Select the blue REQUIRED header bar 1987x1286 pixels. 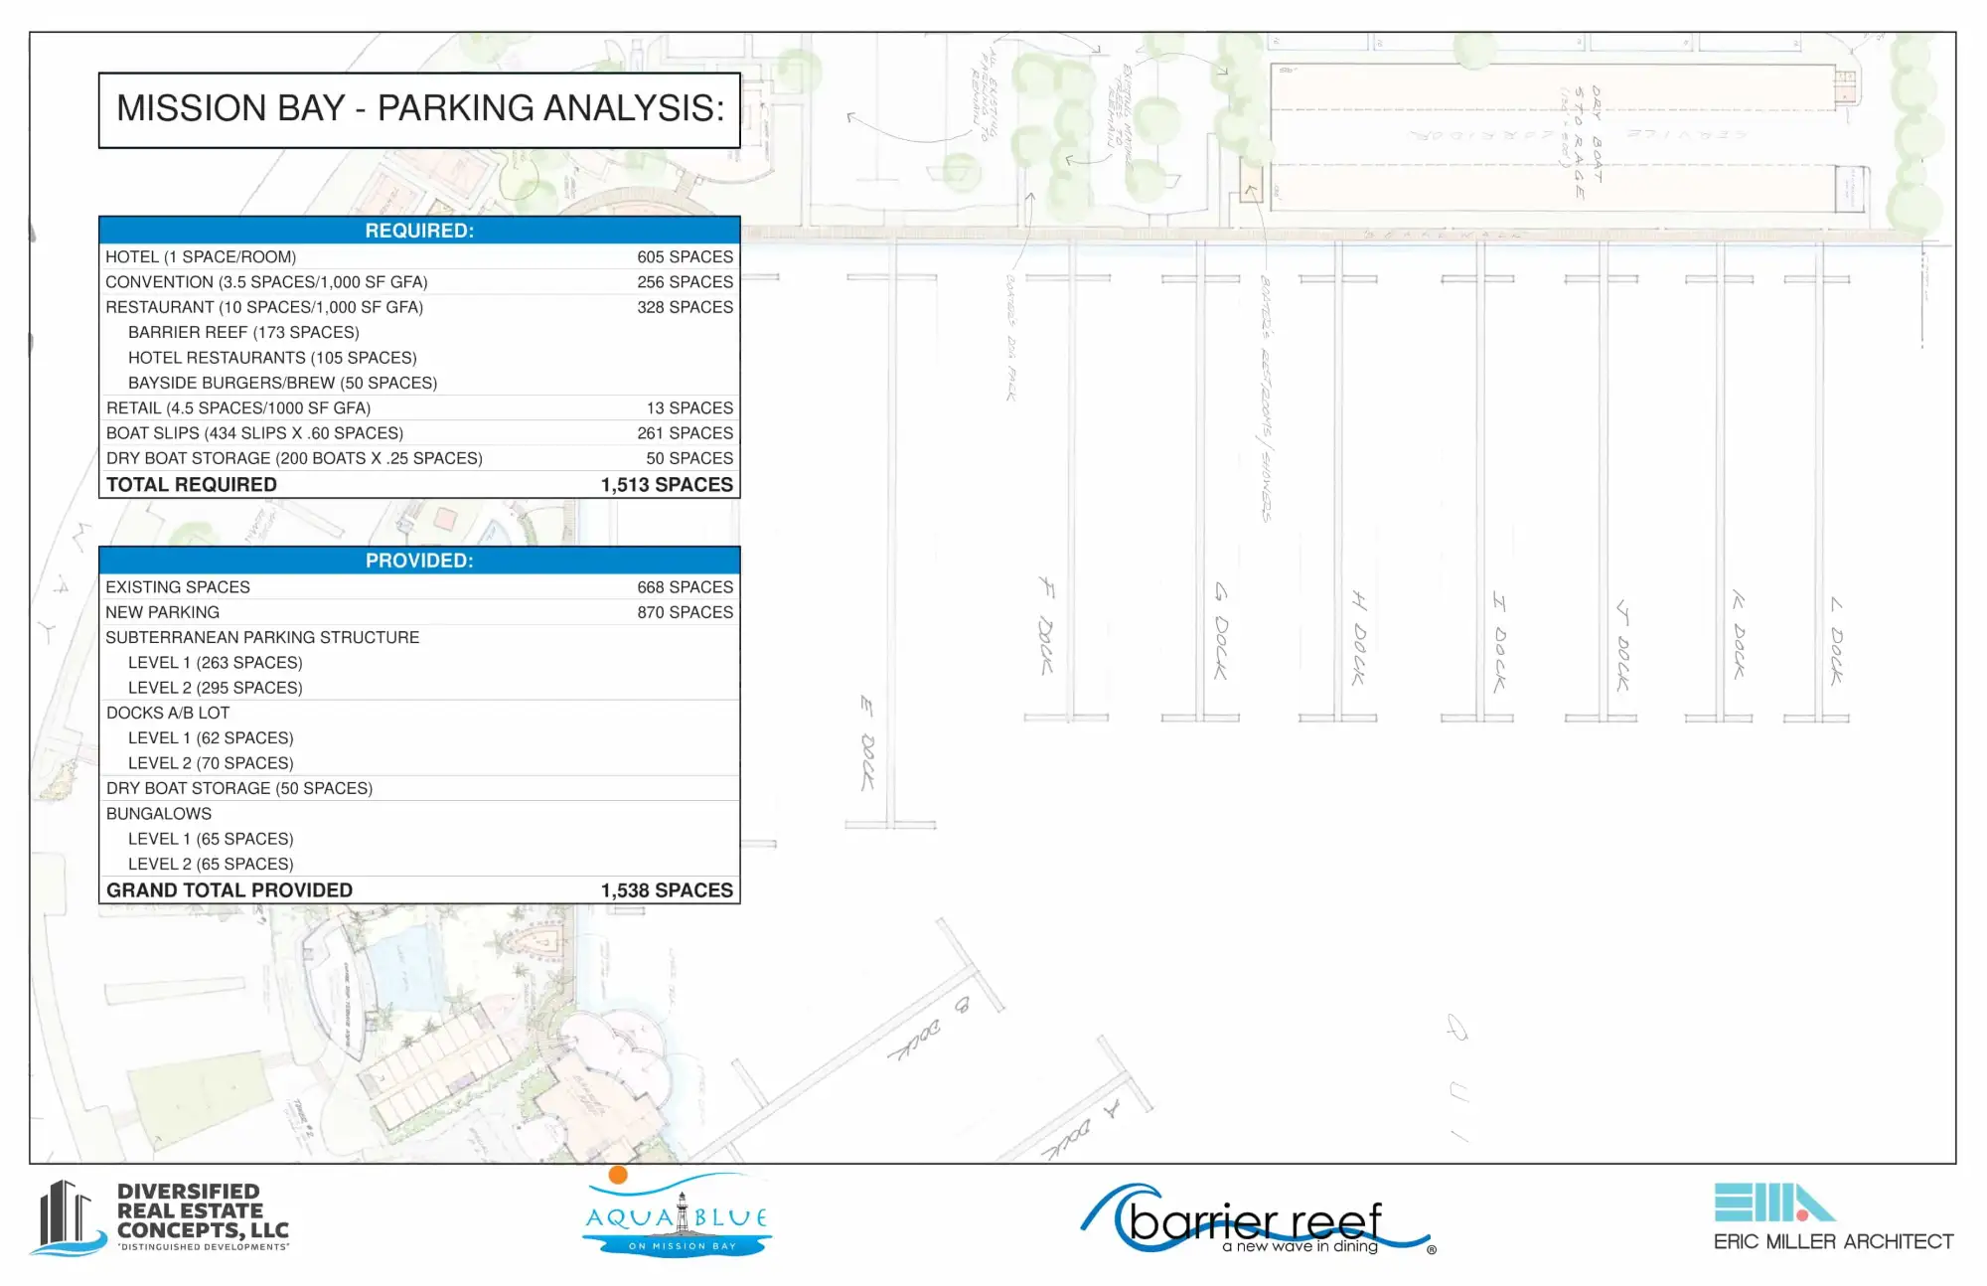(419, 231)
